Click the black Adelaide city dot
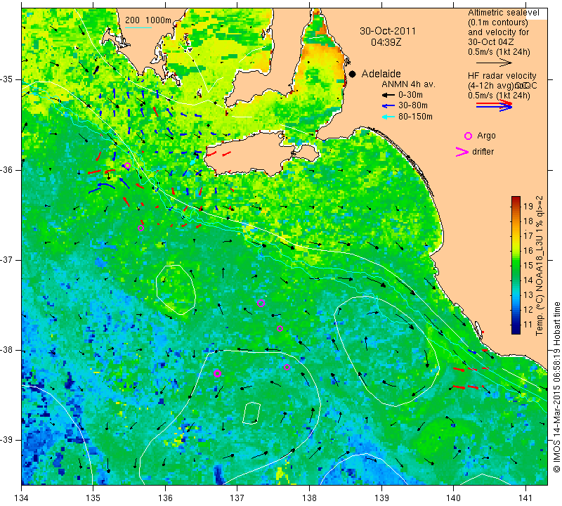The height and width of the screenshot is (506, 562). point(353,74)
